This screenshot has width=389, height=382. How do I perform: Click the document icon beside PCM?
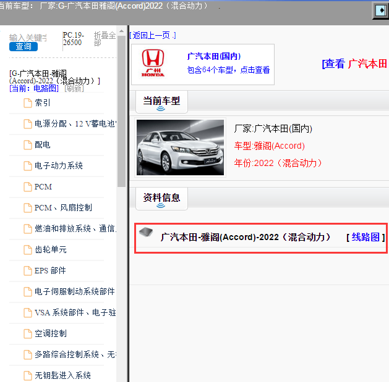(x=28, y=186)
